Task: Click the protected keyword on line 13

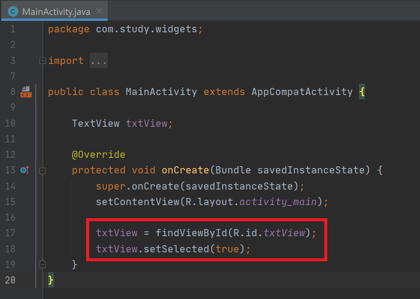Action: point(99,170)
